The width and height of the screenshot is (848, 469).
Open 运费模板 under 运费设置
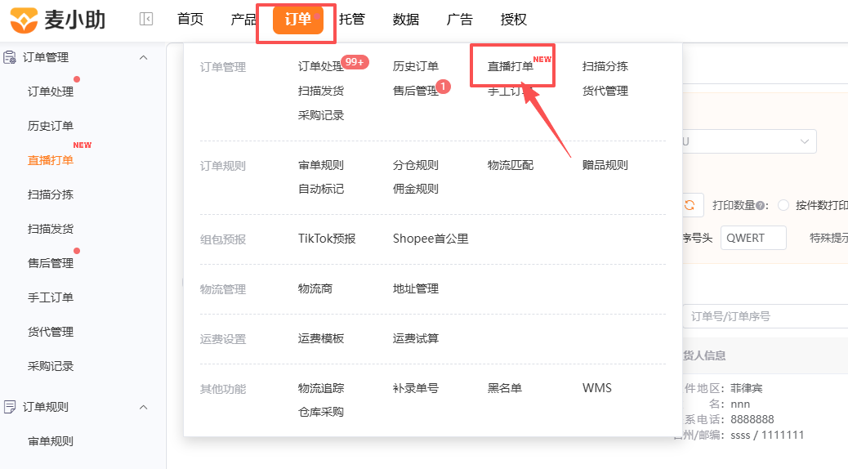pos(321,338)
